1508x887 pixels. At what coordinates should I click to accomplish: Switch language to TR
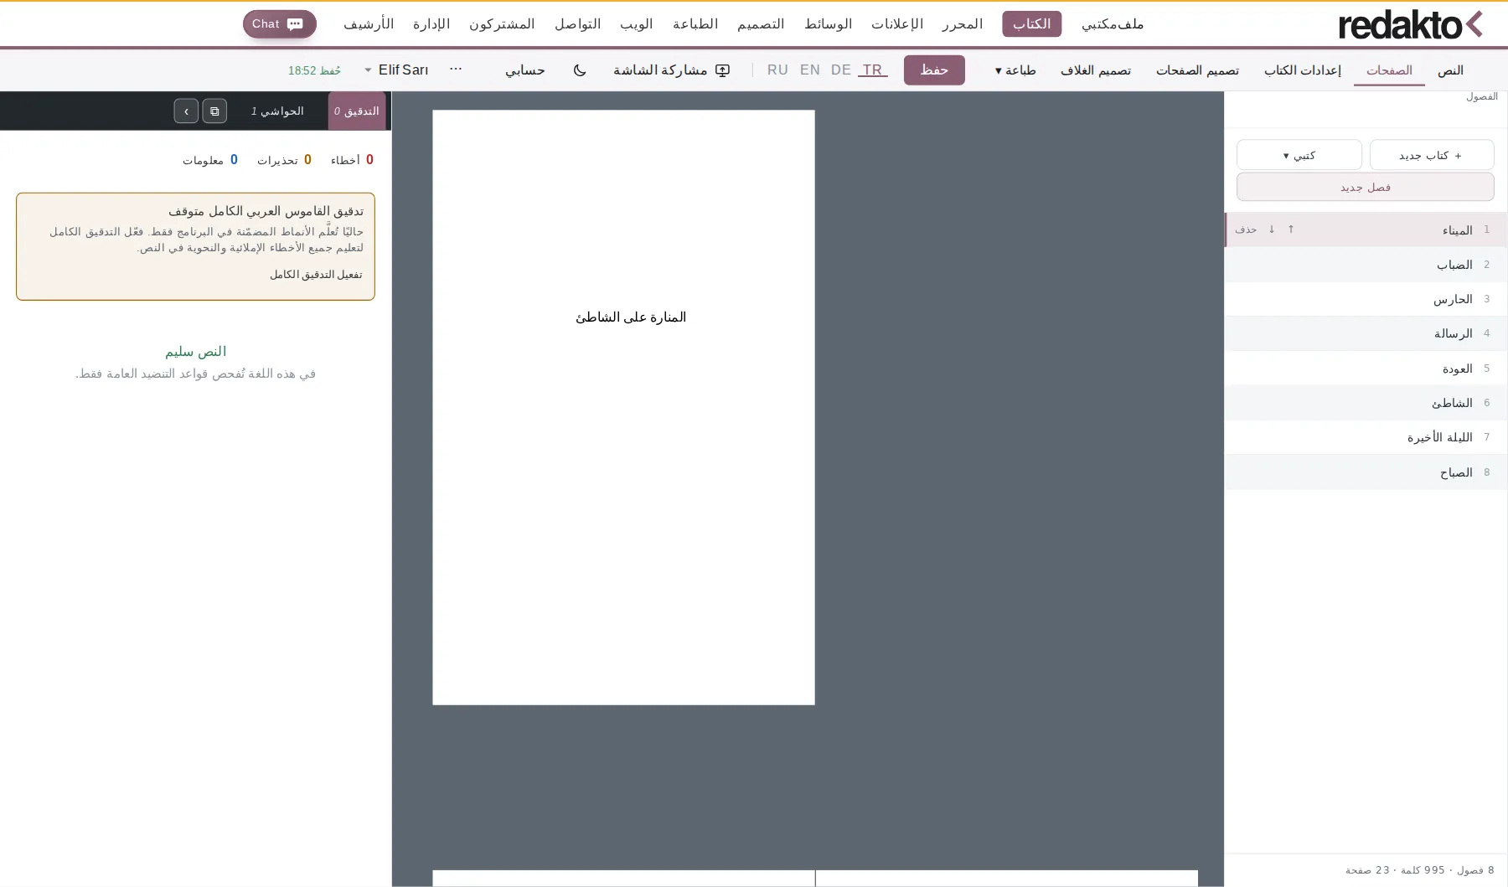coord(872,70)
